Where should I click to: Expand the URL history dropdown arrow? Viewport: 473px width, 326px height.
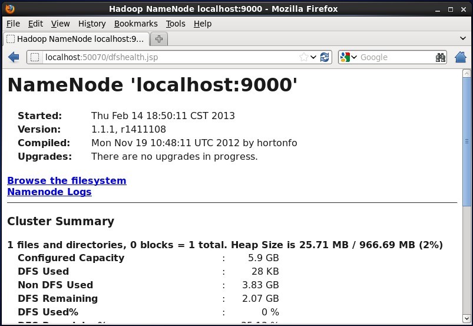coord(313,57)
